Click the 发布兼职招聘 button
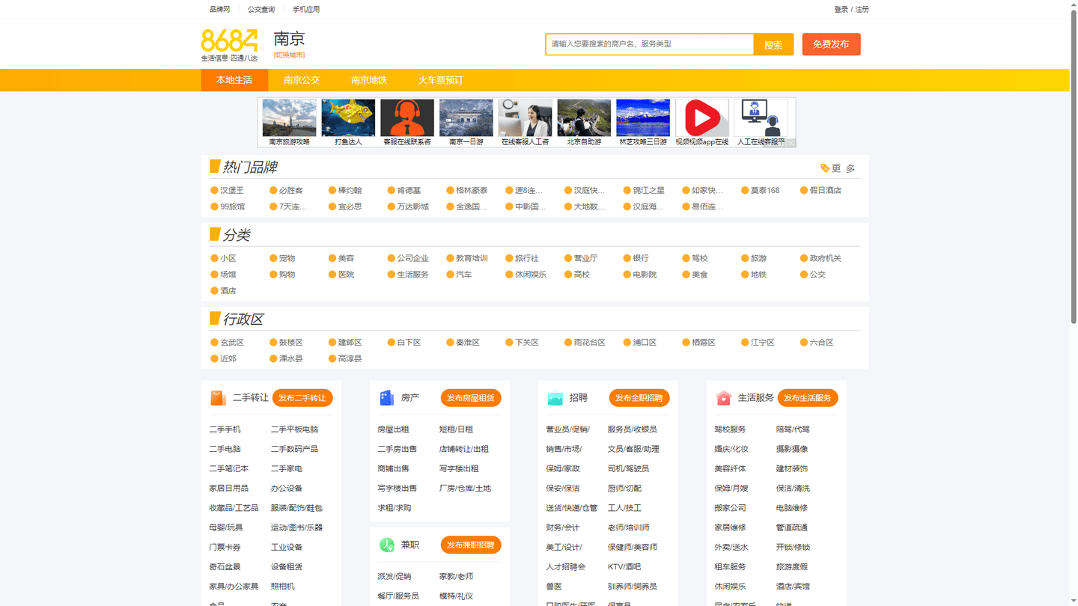1078x606 pixels. [471, 545]
